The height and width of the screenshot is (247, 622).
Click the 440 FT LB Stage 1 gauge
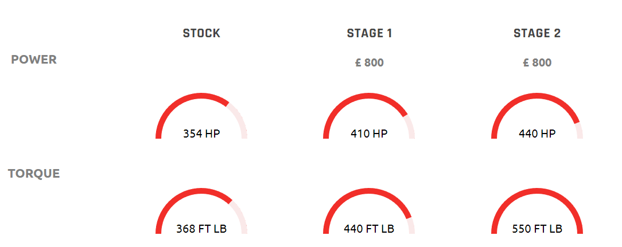pyautogui.click(x=370, y=211)
